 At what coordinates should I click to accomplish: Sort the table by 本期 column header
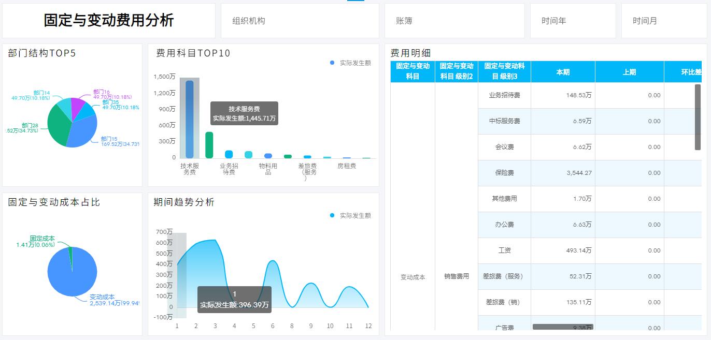pos(563,71)
